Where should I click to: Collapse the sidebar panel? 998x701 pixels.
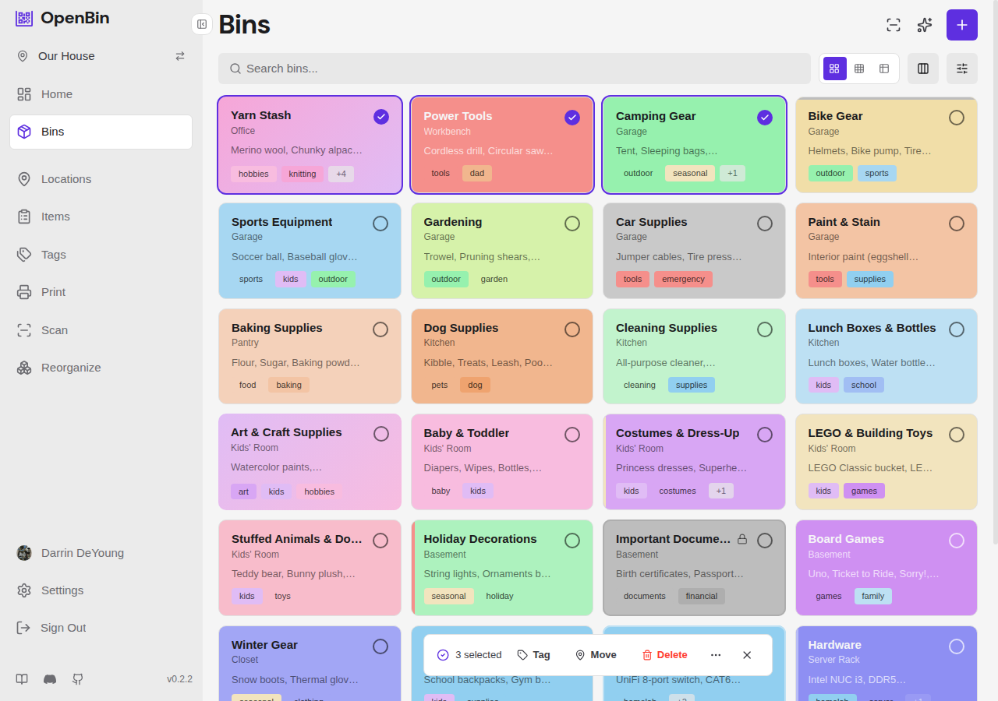202,24
